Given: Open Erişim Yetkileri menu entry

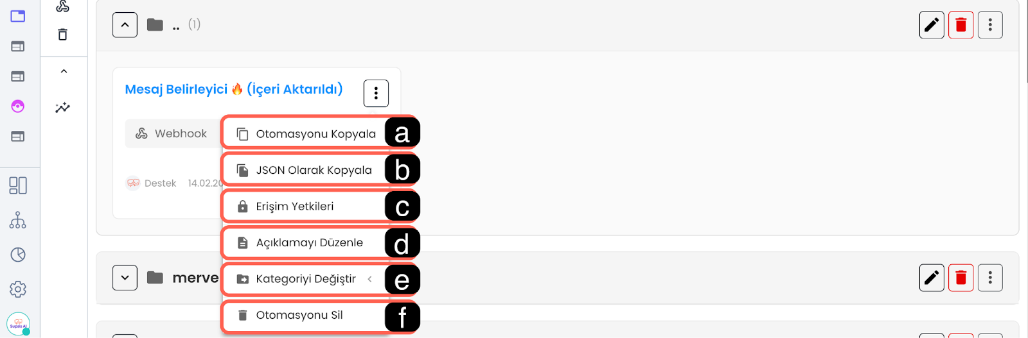Looking at the screenshot, I should 294,207.
